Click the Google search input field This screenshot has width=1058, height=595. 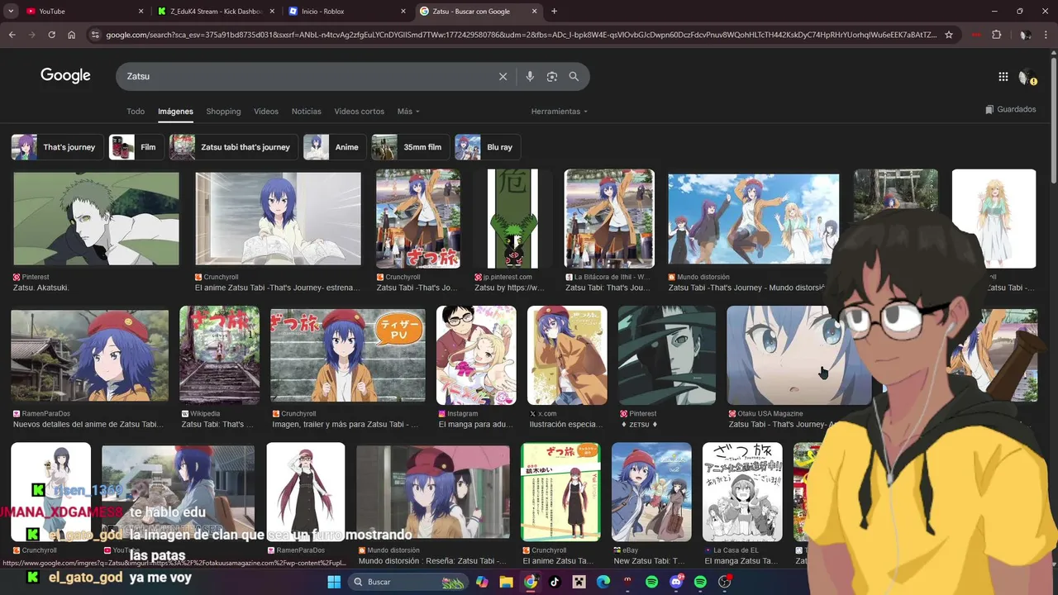[x=310, y=76]
